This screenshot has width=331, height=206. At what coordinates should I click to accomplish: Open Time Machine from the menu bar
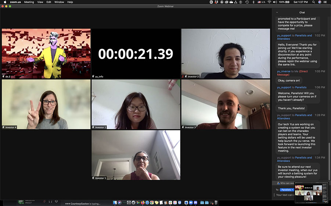(x=247, y=2)
